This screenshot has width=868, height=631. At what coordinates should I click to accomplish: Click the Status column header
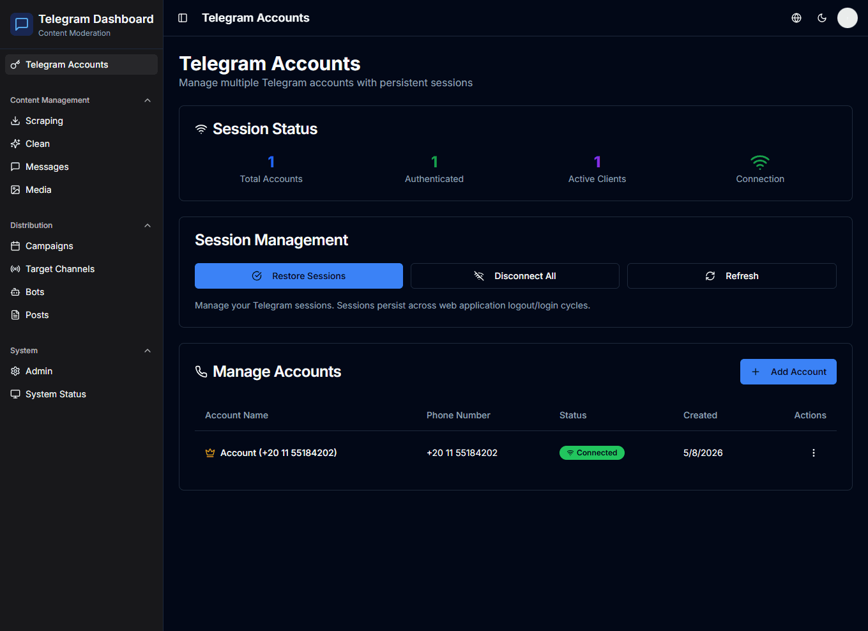coord(573,415)
